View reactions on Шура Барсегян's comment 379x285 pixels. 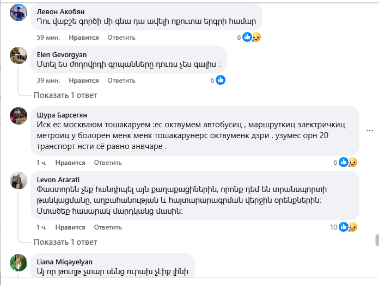[347, 162]
